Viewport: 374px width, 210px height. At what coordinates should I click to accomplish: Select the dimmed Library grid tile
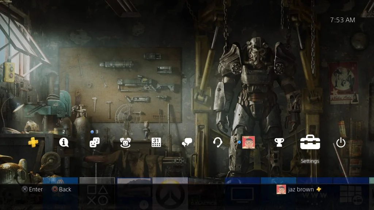[x=351, y=193]
